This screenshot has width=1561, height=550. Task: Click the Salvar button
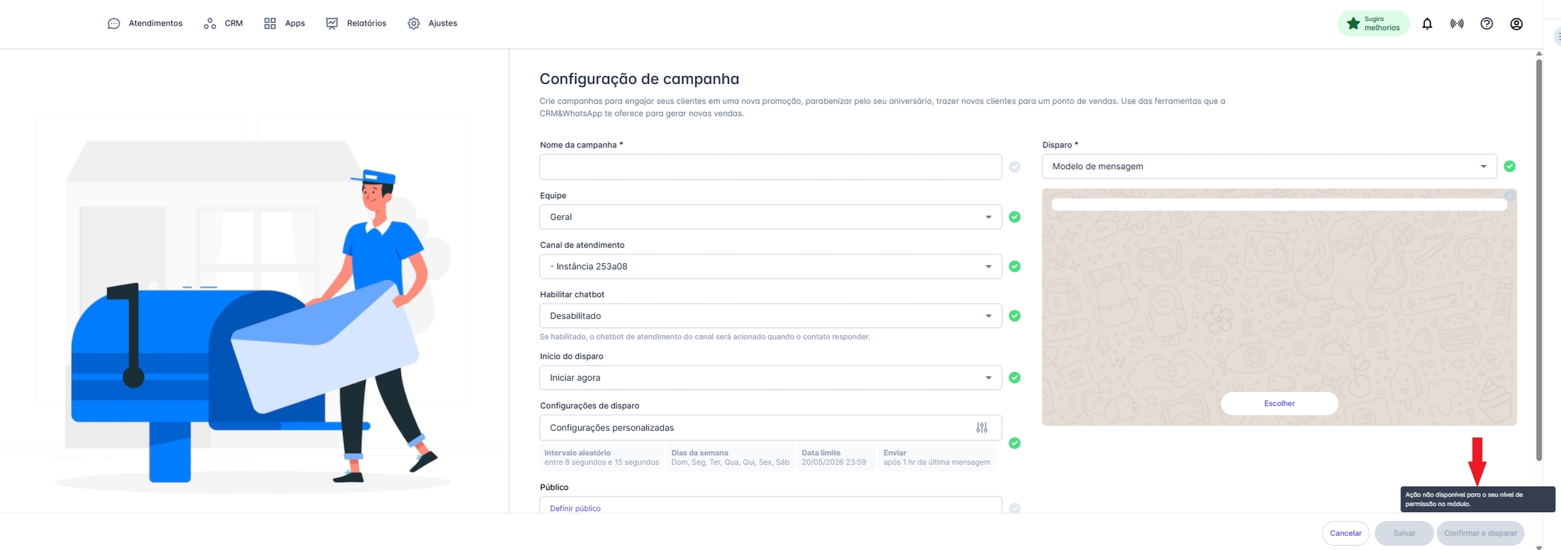coord(1404,533)
